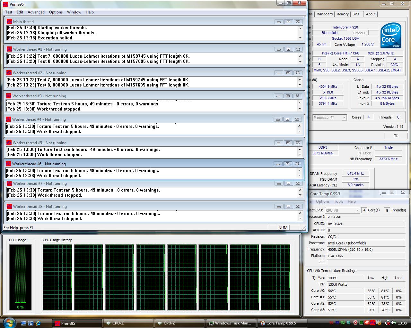Image resolution: width=411 pixels, height=328 pixels.
Task: Open the Options menu in Prime95
Action: point(56,12)
